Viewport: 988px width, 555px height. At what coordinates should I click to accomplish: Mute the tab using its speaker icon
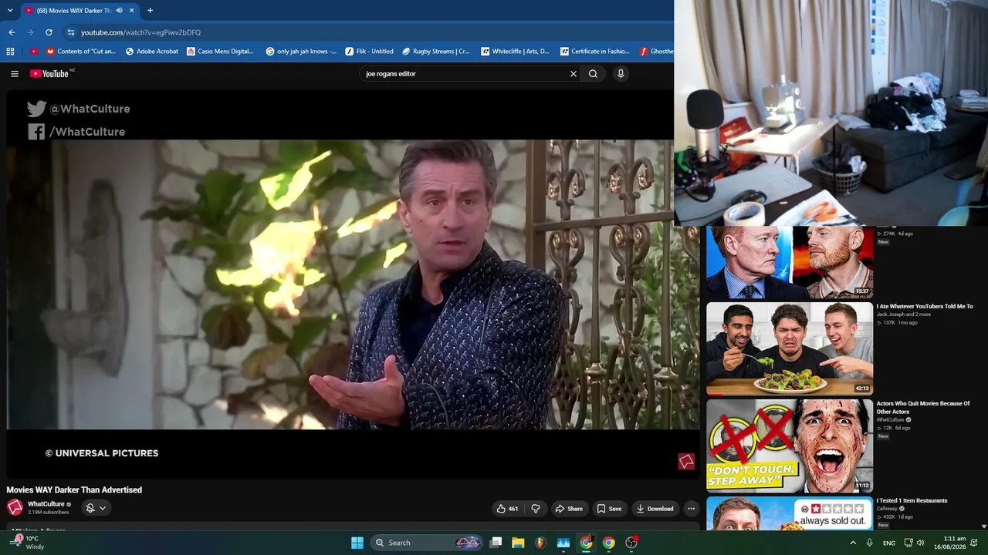point(119,11)
